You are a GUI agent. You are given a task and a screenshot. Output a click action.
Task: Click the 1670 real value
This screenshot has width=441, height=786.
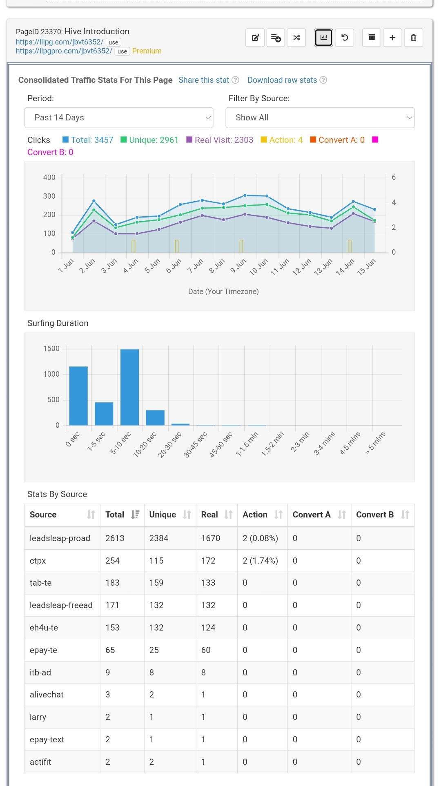(x=211, y=538)
